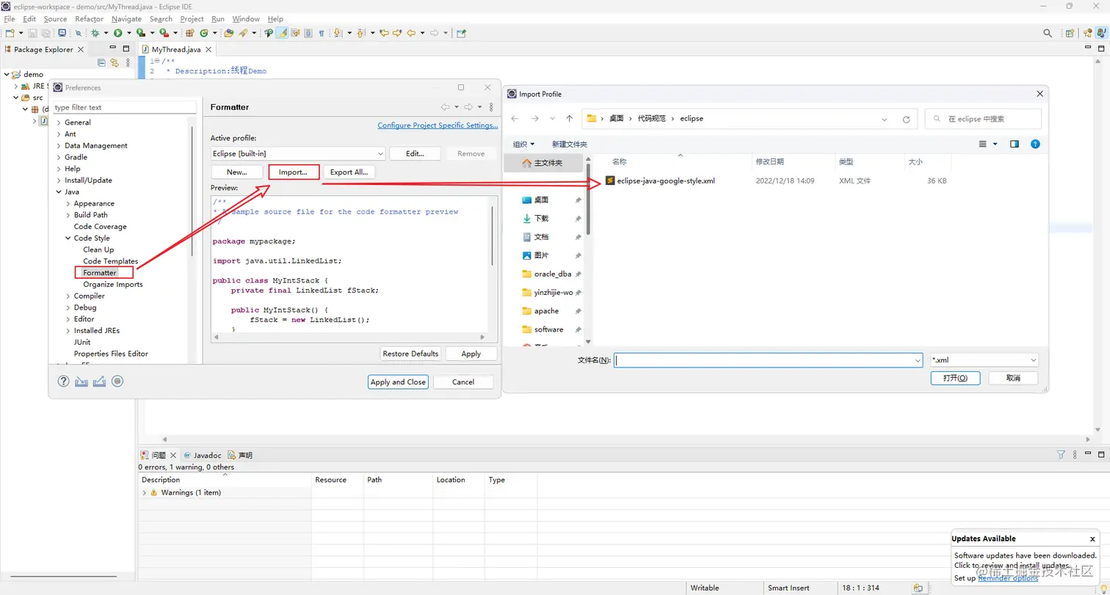1110x595 pixels.
Task: Open the 组织 menu in Import Profile
Action: click(523, 145)
